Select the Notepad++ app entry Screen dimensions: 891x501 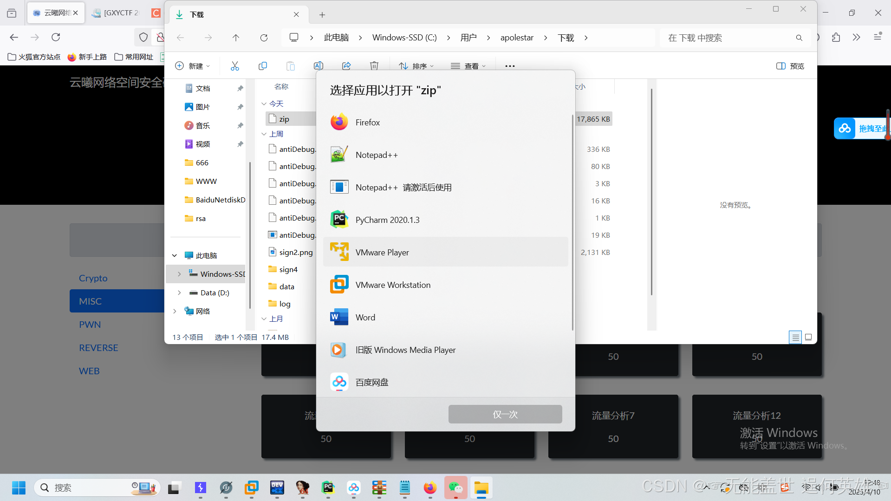coord(445,155)
